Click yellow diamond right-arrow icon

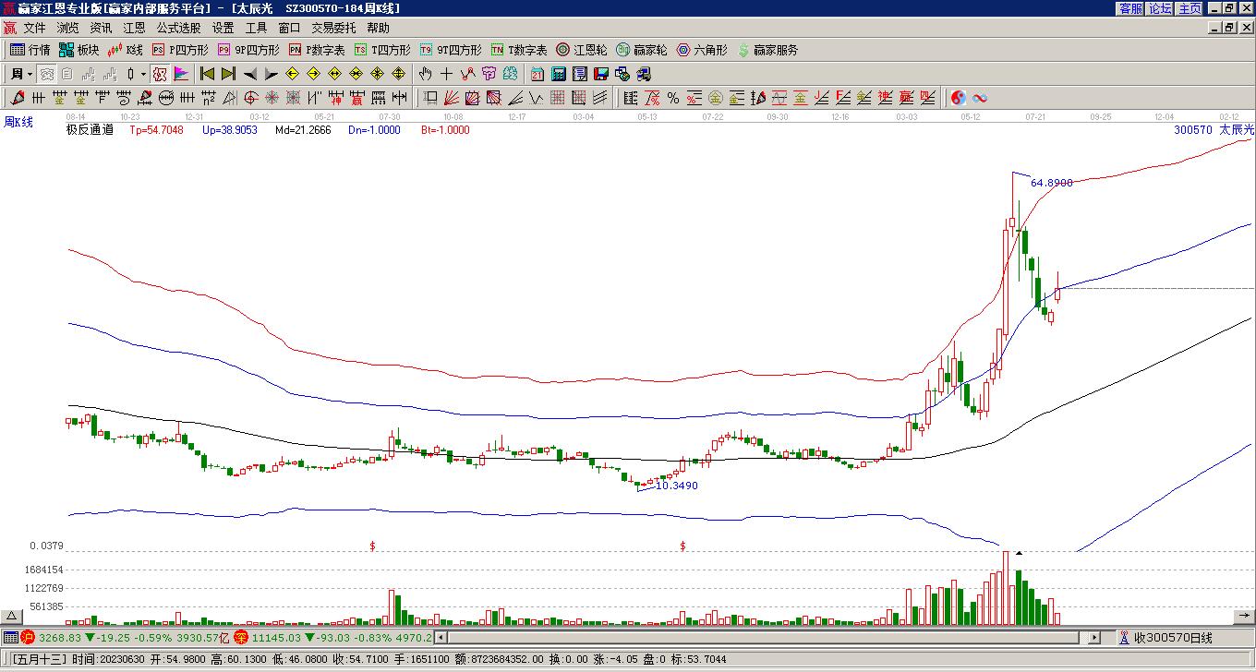coord(314,74)
